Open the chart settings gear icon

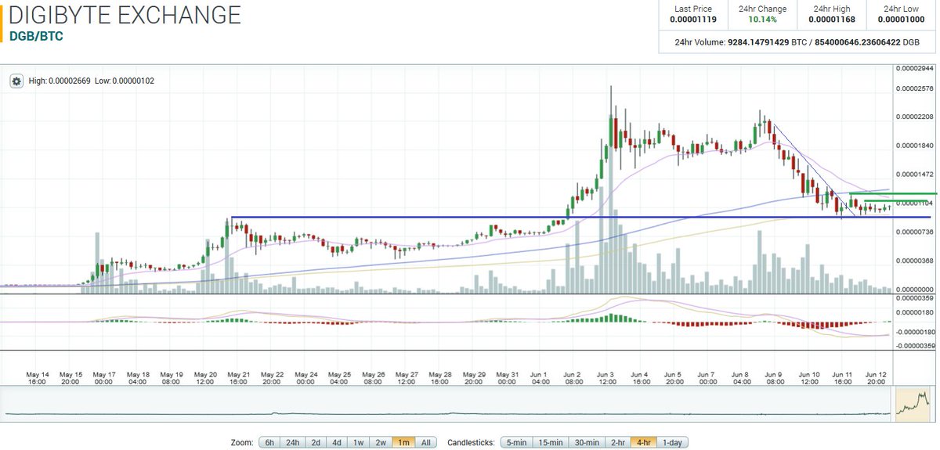(17, 81)
